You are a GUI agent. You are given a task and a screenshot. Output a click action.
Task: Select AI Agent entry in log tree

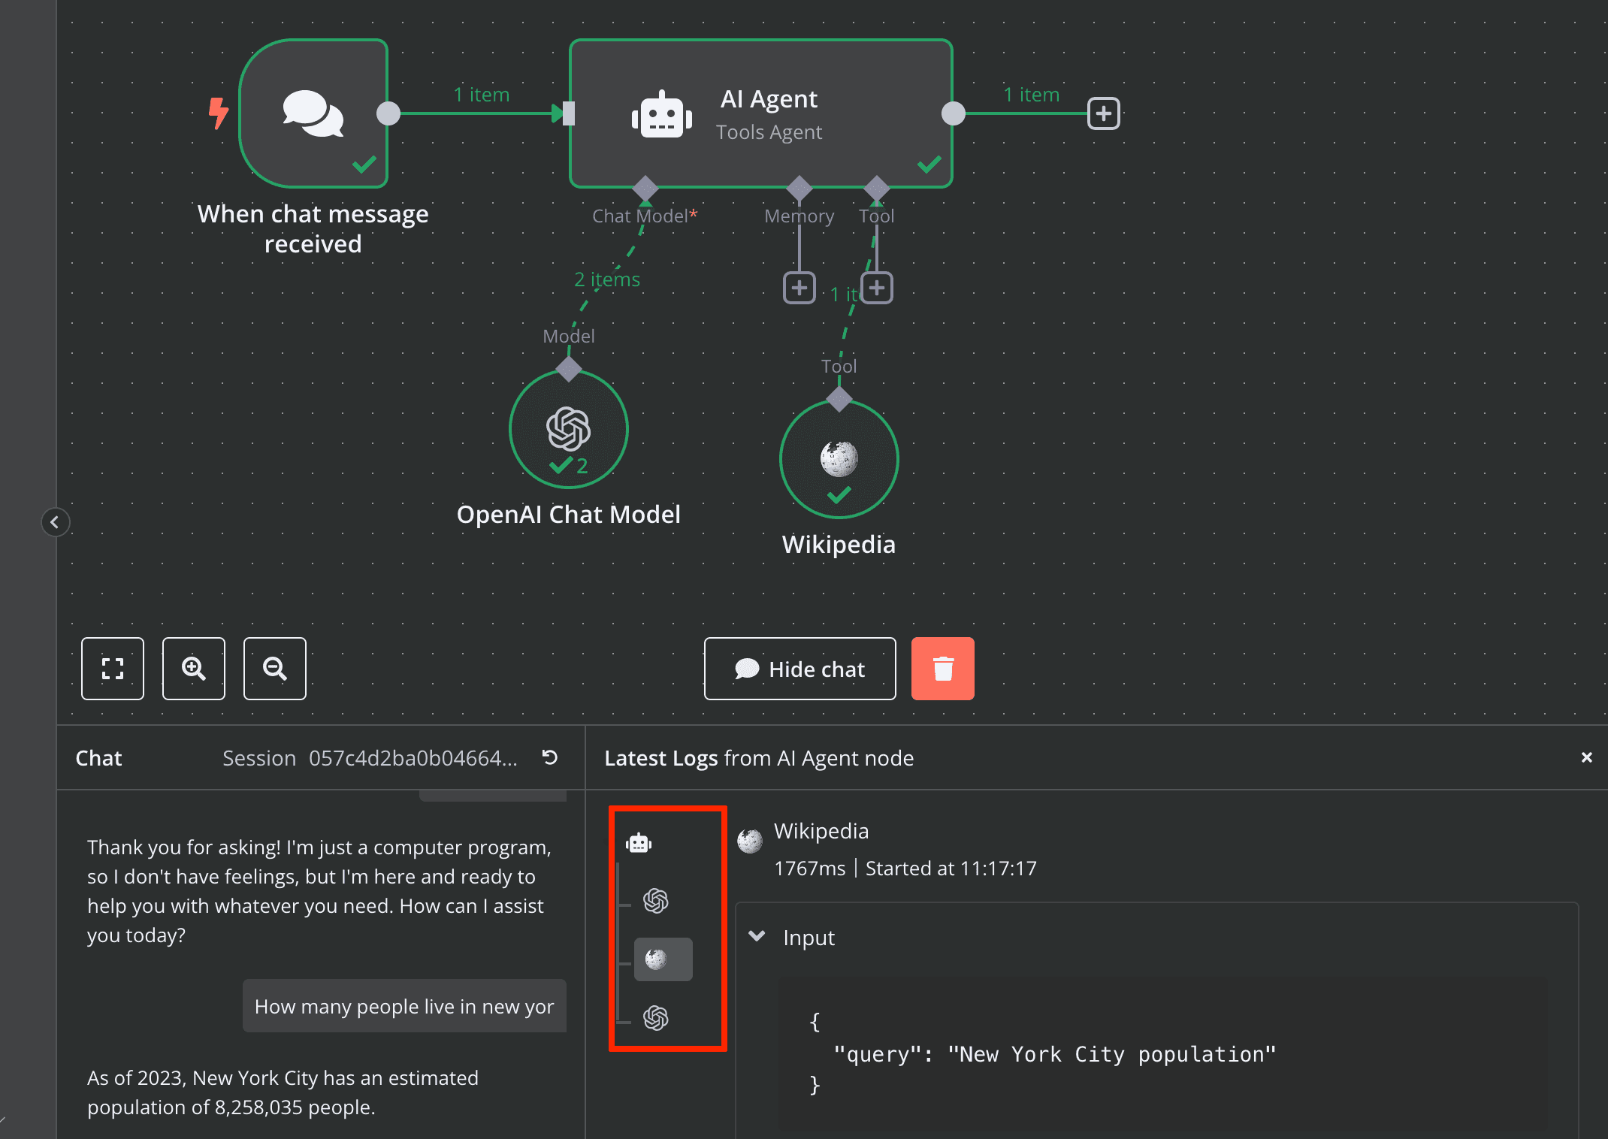click(x=639, y=843)
